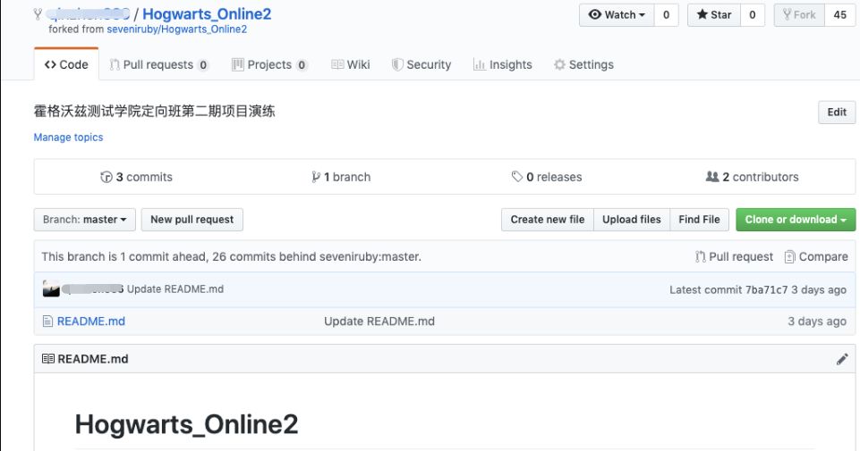The width and height of the screenshot is (860, 451).
Task: Click Pull request link in branch info bar
Action: click(734, 256)
